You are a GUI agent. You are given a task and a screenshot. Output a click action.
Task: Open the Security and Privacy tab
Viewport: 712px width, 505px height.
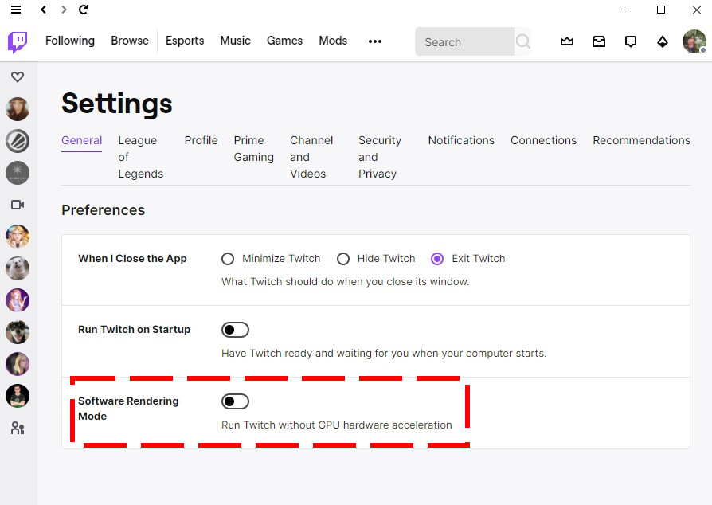[380, 157]
